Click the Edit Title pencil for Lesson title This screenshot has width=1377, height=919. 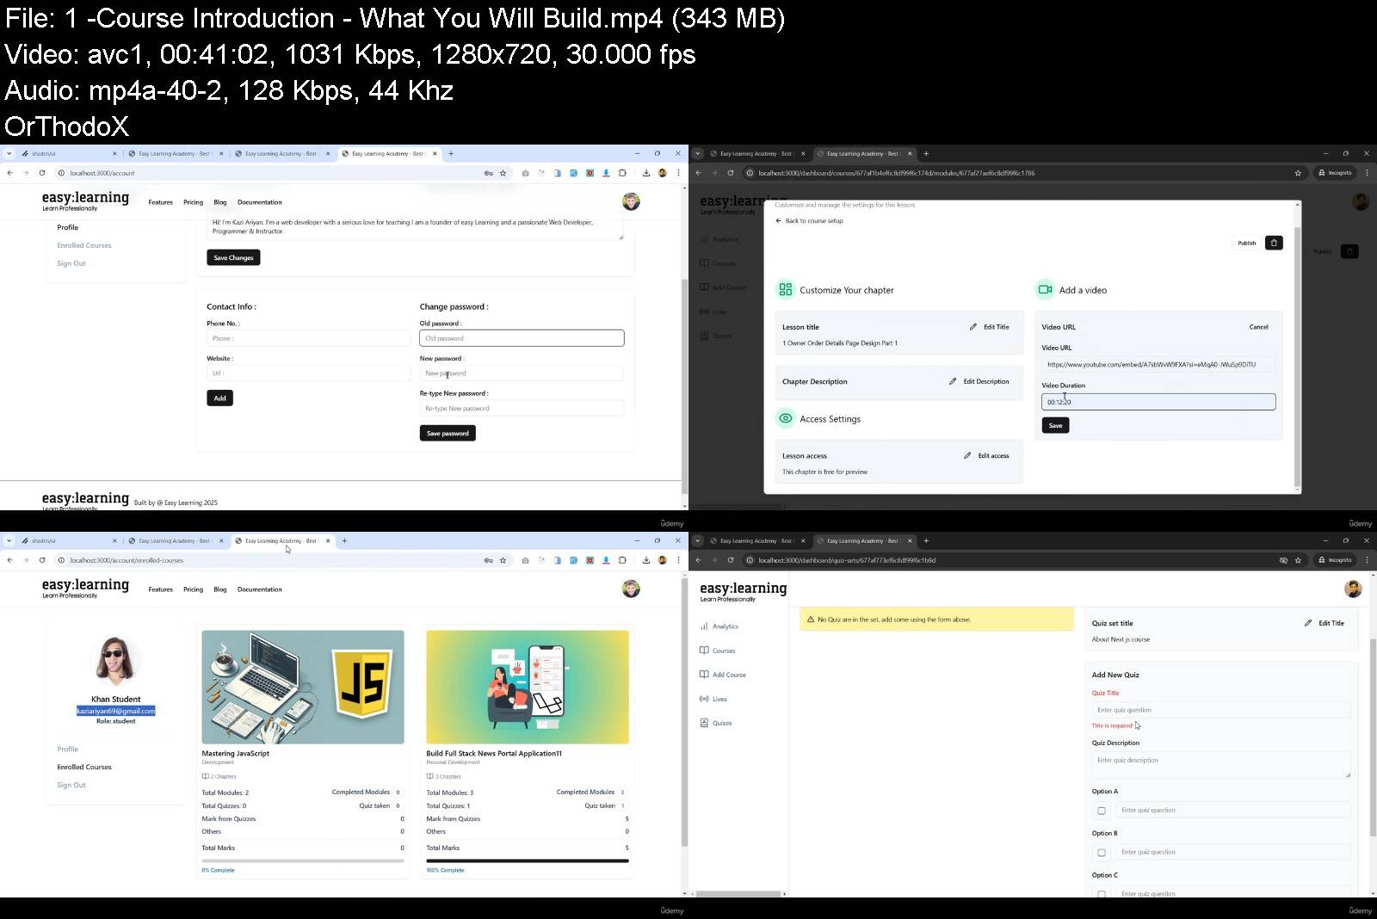pyautogui.click(x=973, y=327)
